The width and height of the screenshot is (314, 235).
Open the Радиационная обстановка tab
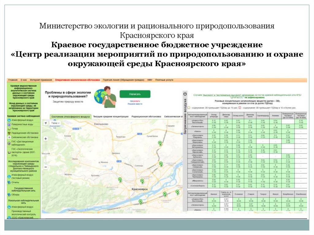click(146, 117)
